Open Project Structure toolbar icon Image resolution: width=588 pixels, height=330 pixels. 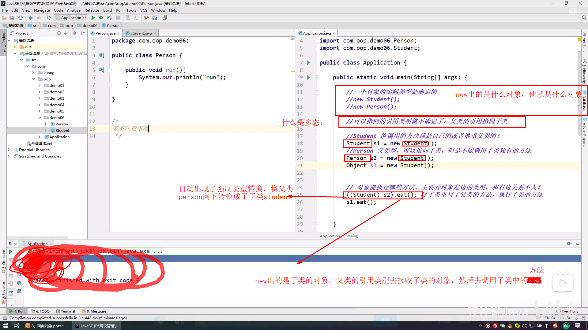155,18
